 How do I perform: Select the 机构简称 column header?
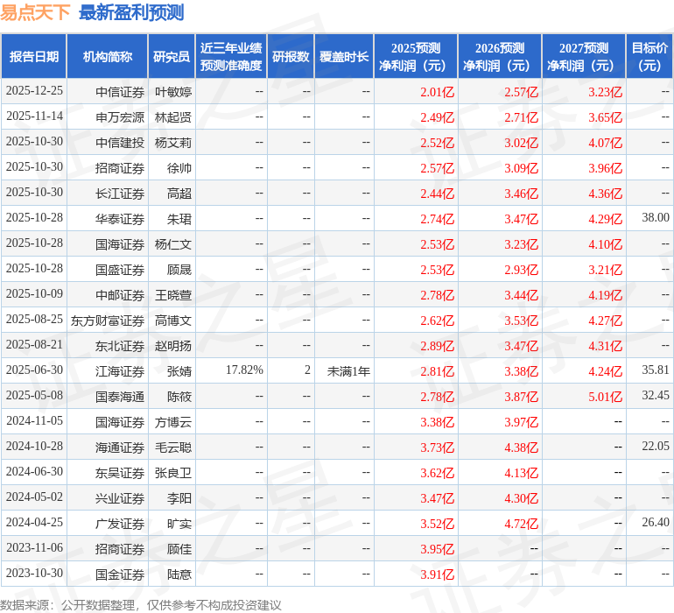(108, 57)
